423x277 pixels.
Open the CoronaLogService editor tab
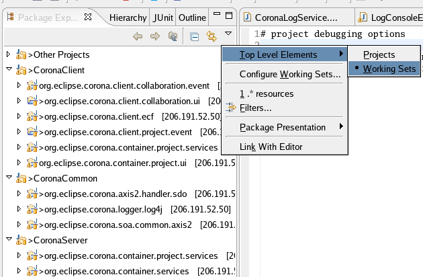point(297,18)
